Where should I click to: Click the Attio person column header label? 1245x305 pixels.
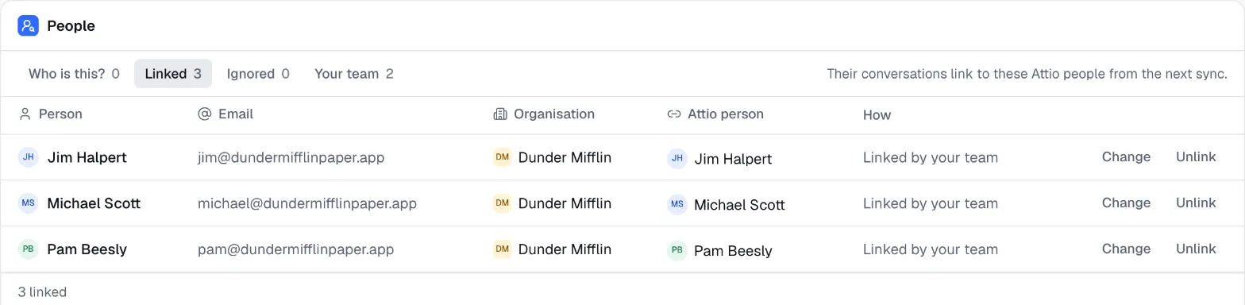[x=726, y=114]
